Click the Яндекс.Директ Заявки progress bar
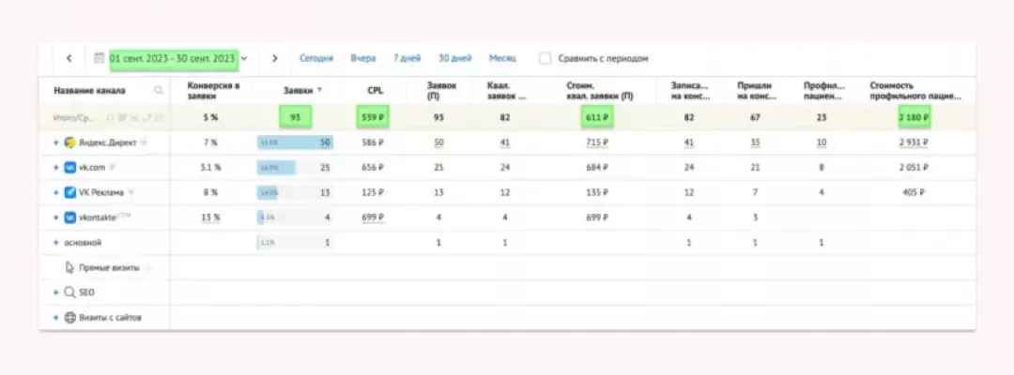The image size is (1014, 375). point(294,142)
